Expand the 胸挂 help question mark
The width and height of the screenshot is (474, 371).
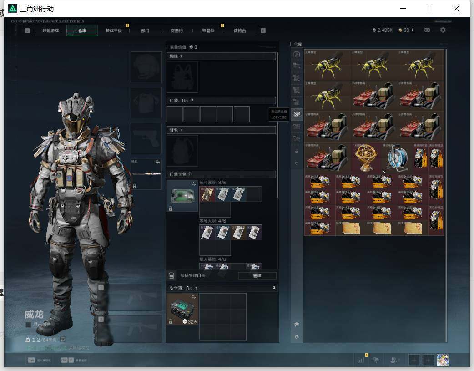click(181, 56)
